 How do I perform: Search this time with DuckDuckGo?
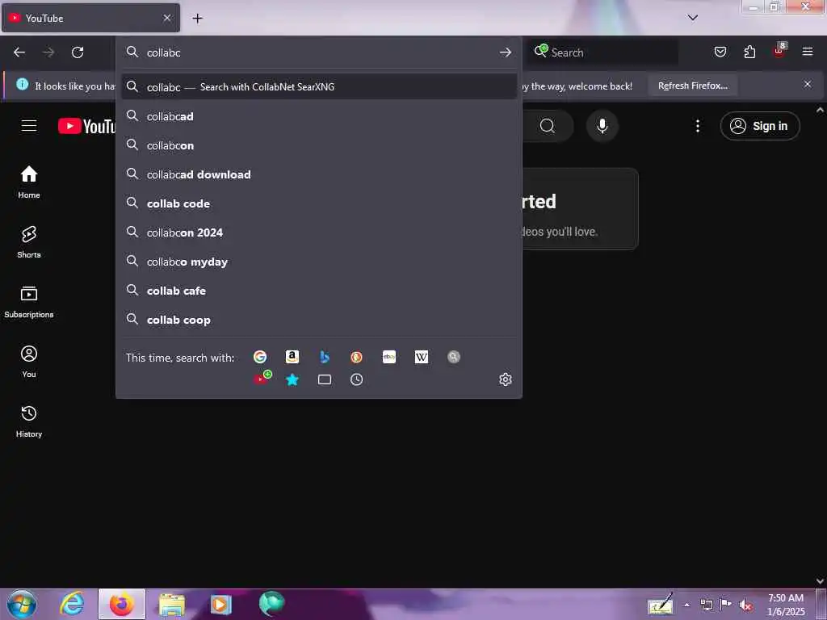click(x=356, y=358)
